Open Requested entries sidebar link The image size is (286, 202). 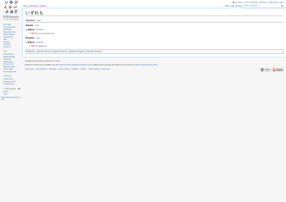pyautogui.click(x=10, y=32)
